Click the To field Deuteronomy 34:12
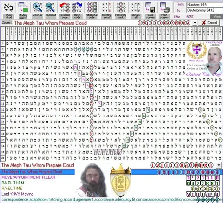The height and width of the screenshot is (203, 223). click(204, 10)
